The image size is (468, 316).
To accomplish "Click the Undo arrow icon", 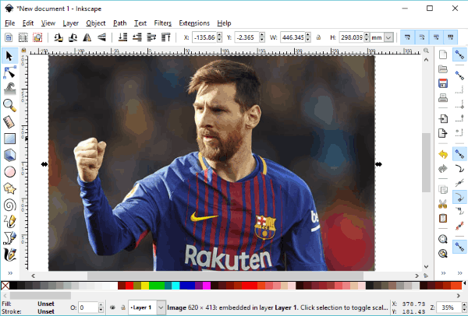I will click(442, 154).
